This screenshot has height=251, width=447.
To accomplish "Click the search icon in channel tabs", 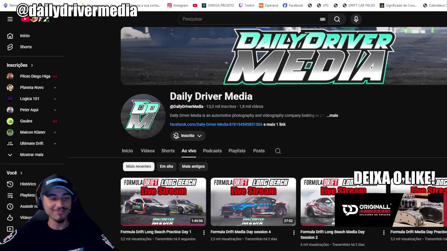I will (x=278, y=151).
